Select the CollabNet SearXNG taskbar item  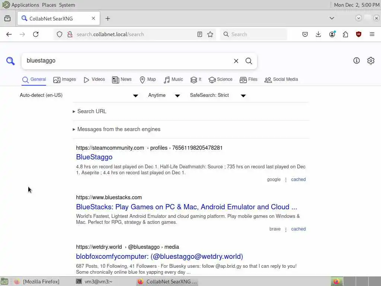click(167, 282)
